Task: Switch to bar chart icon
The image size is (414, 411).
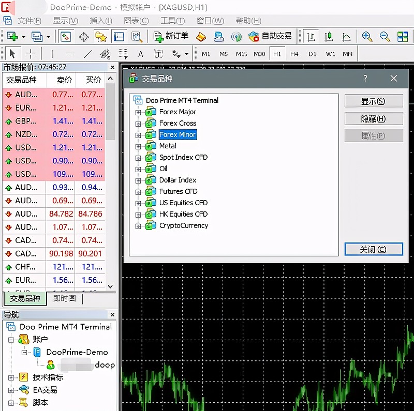Action: point(311,37)
